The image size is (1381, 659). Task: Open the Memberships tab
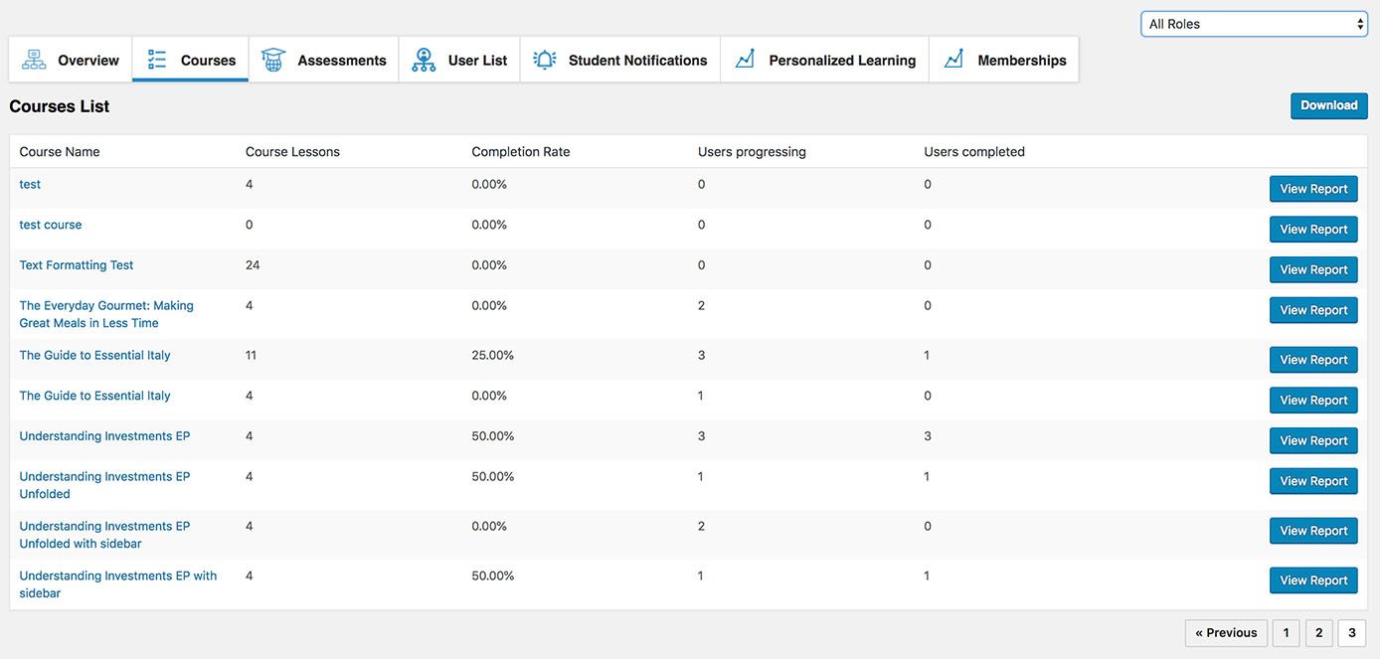pos(1021,61)
